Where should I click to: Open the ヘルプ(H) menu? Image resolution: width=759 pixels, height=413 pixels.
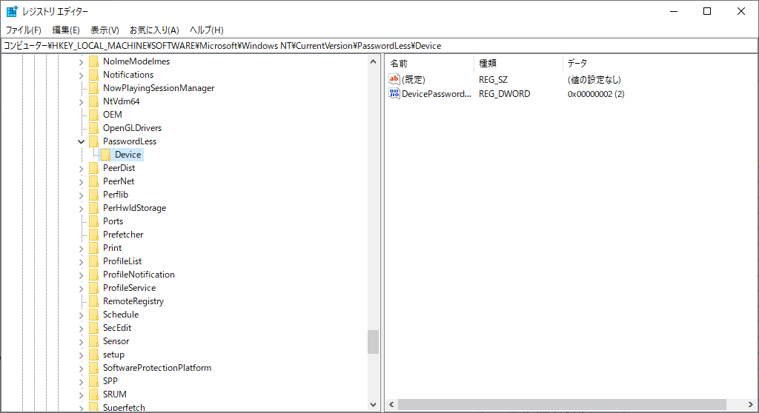click(x=207, y=30)
